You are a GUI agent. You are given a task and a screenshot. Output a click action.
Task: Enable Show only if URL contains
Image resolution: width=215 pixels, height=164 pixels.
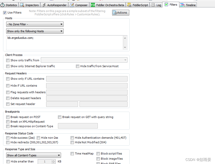coord(8,79)
